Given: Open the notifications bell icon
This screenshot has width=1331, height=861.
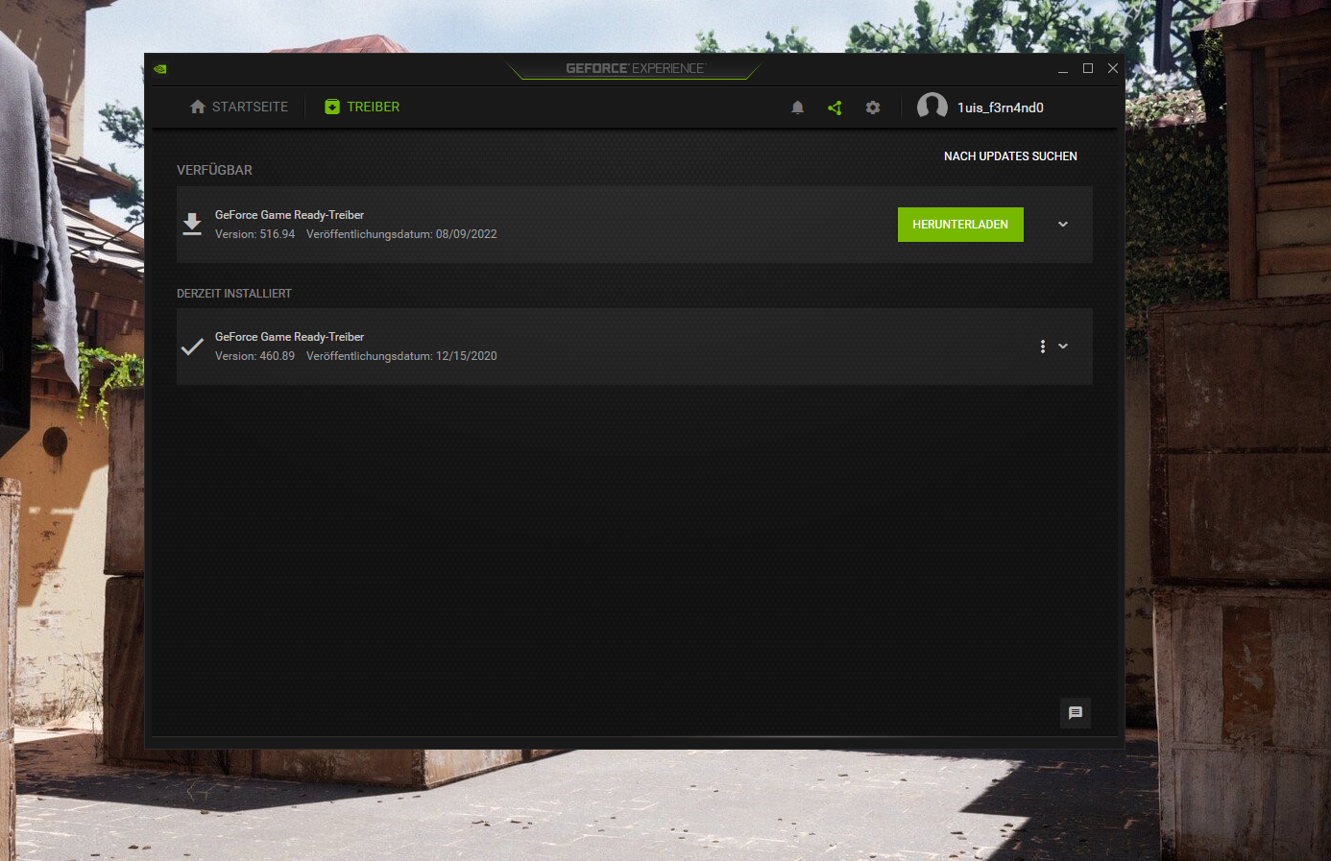Looking at the screenshot, I should (x=797, y=108).
